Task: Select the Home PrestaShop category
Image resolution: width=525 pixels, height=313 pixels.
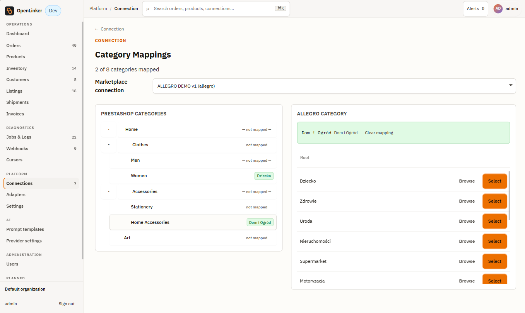Action: [197, 129]
